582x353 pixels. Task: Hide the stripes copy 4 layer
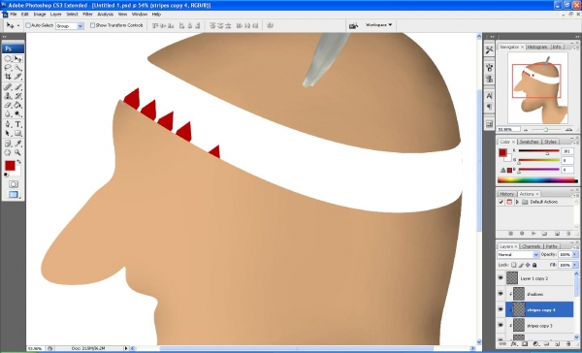pyautogui.click(x=501, y=309)
